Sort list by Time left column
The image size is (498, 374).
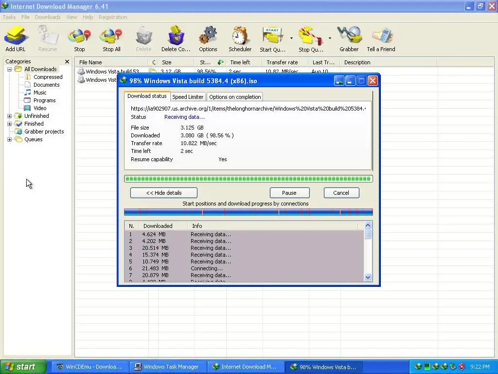click(244, 62)
